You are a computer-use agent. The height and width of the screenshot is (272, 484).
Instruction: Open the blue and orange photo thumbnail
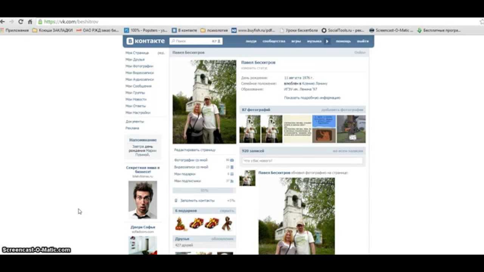tap(324, 129)
